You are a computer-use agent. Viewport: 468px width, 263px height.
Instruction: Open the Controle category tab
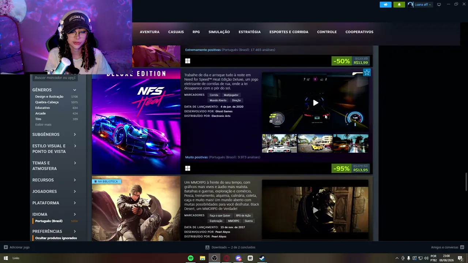click(327, 32)
